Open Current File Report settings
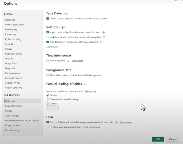This screenshot has width=183, height=144. [x=13, y=130]
